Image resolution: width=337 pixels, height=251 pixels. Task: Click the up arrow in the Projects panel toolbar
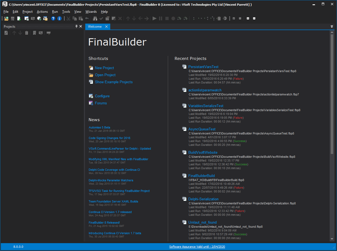pos(14,33)
